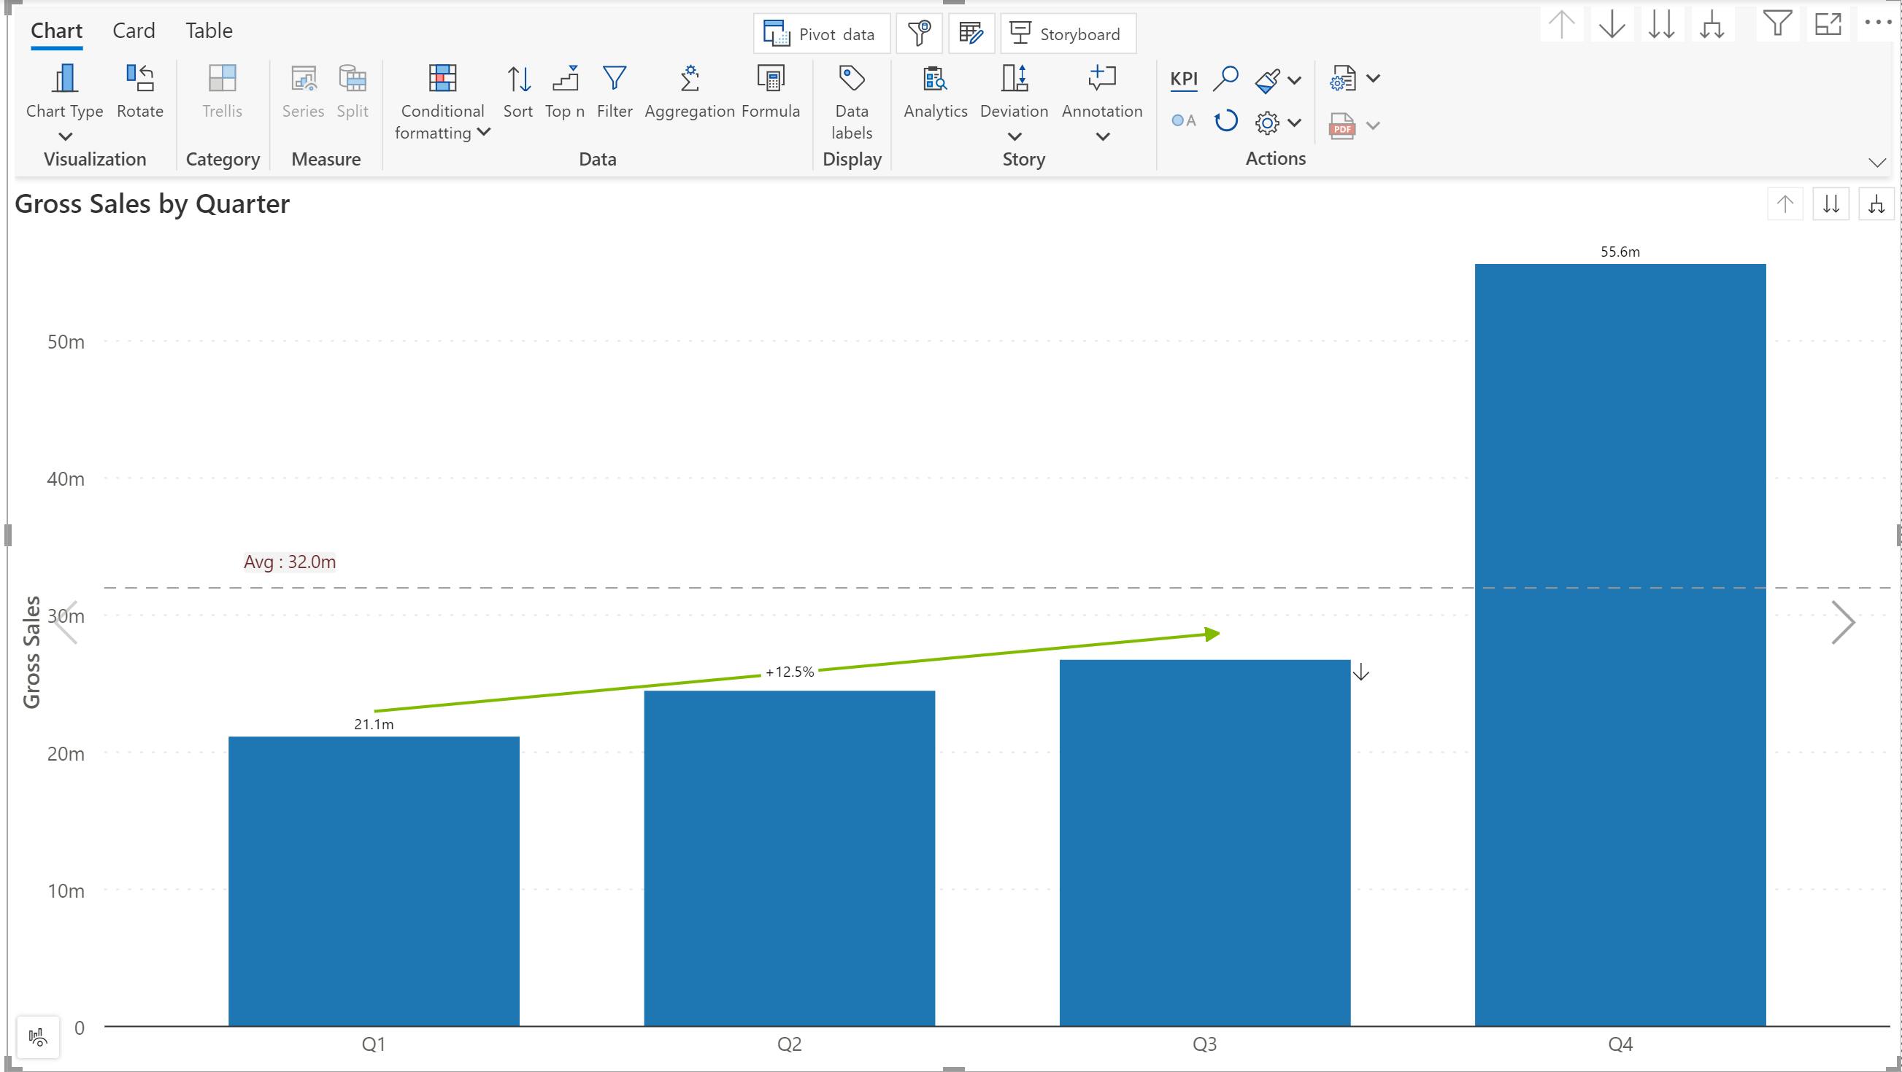Switch to the Card tab
The height and width of the screenshot is (1072, 1902).
(134, 31)
